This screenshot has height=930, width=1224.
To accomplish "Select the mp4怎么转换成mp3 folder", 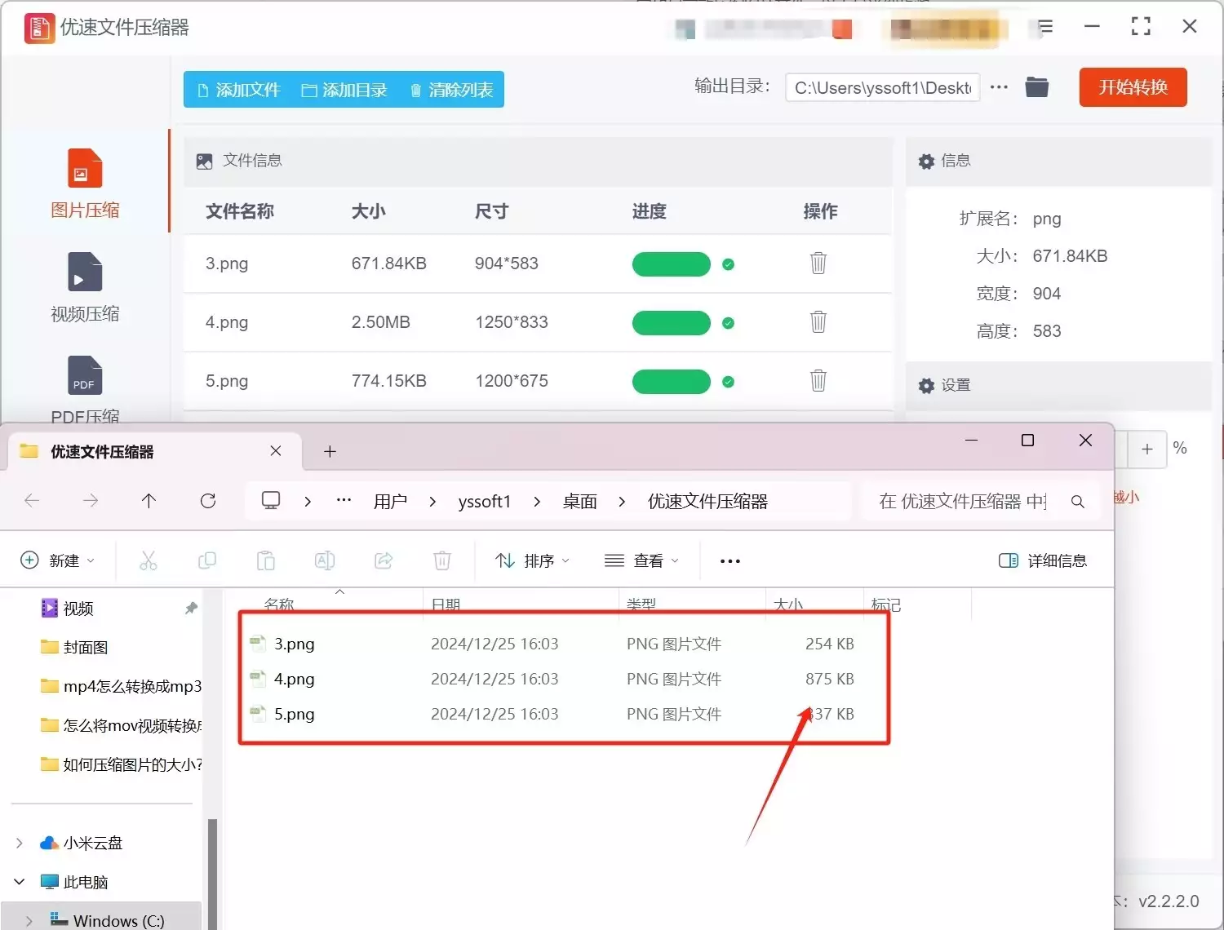I will coord(121,687).
